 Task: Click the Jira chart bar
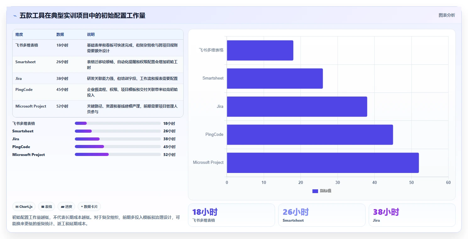click(297, 107)
